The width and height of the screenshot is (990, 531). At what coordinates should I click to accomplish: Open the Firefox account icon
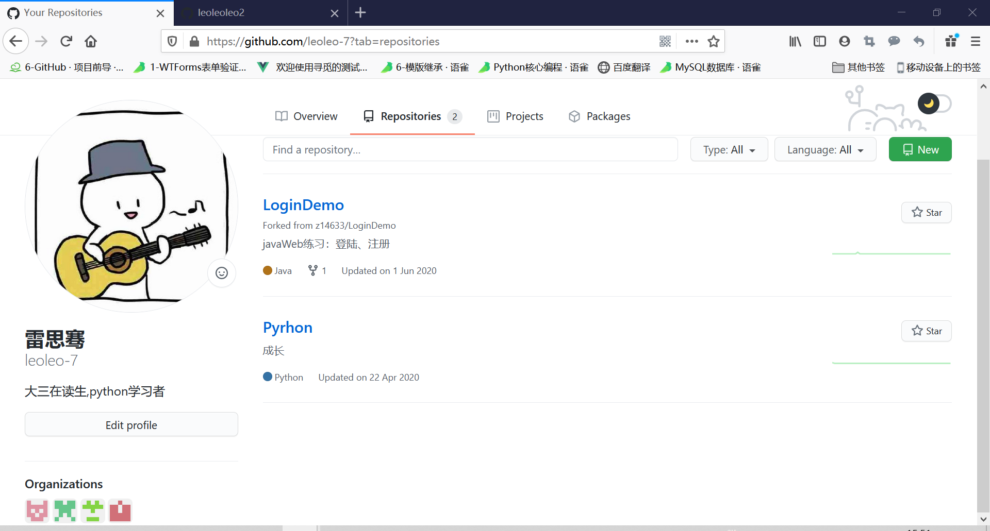click(845, 41)
